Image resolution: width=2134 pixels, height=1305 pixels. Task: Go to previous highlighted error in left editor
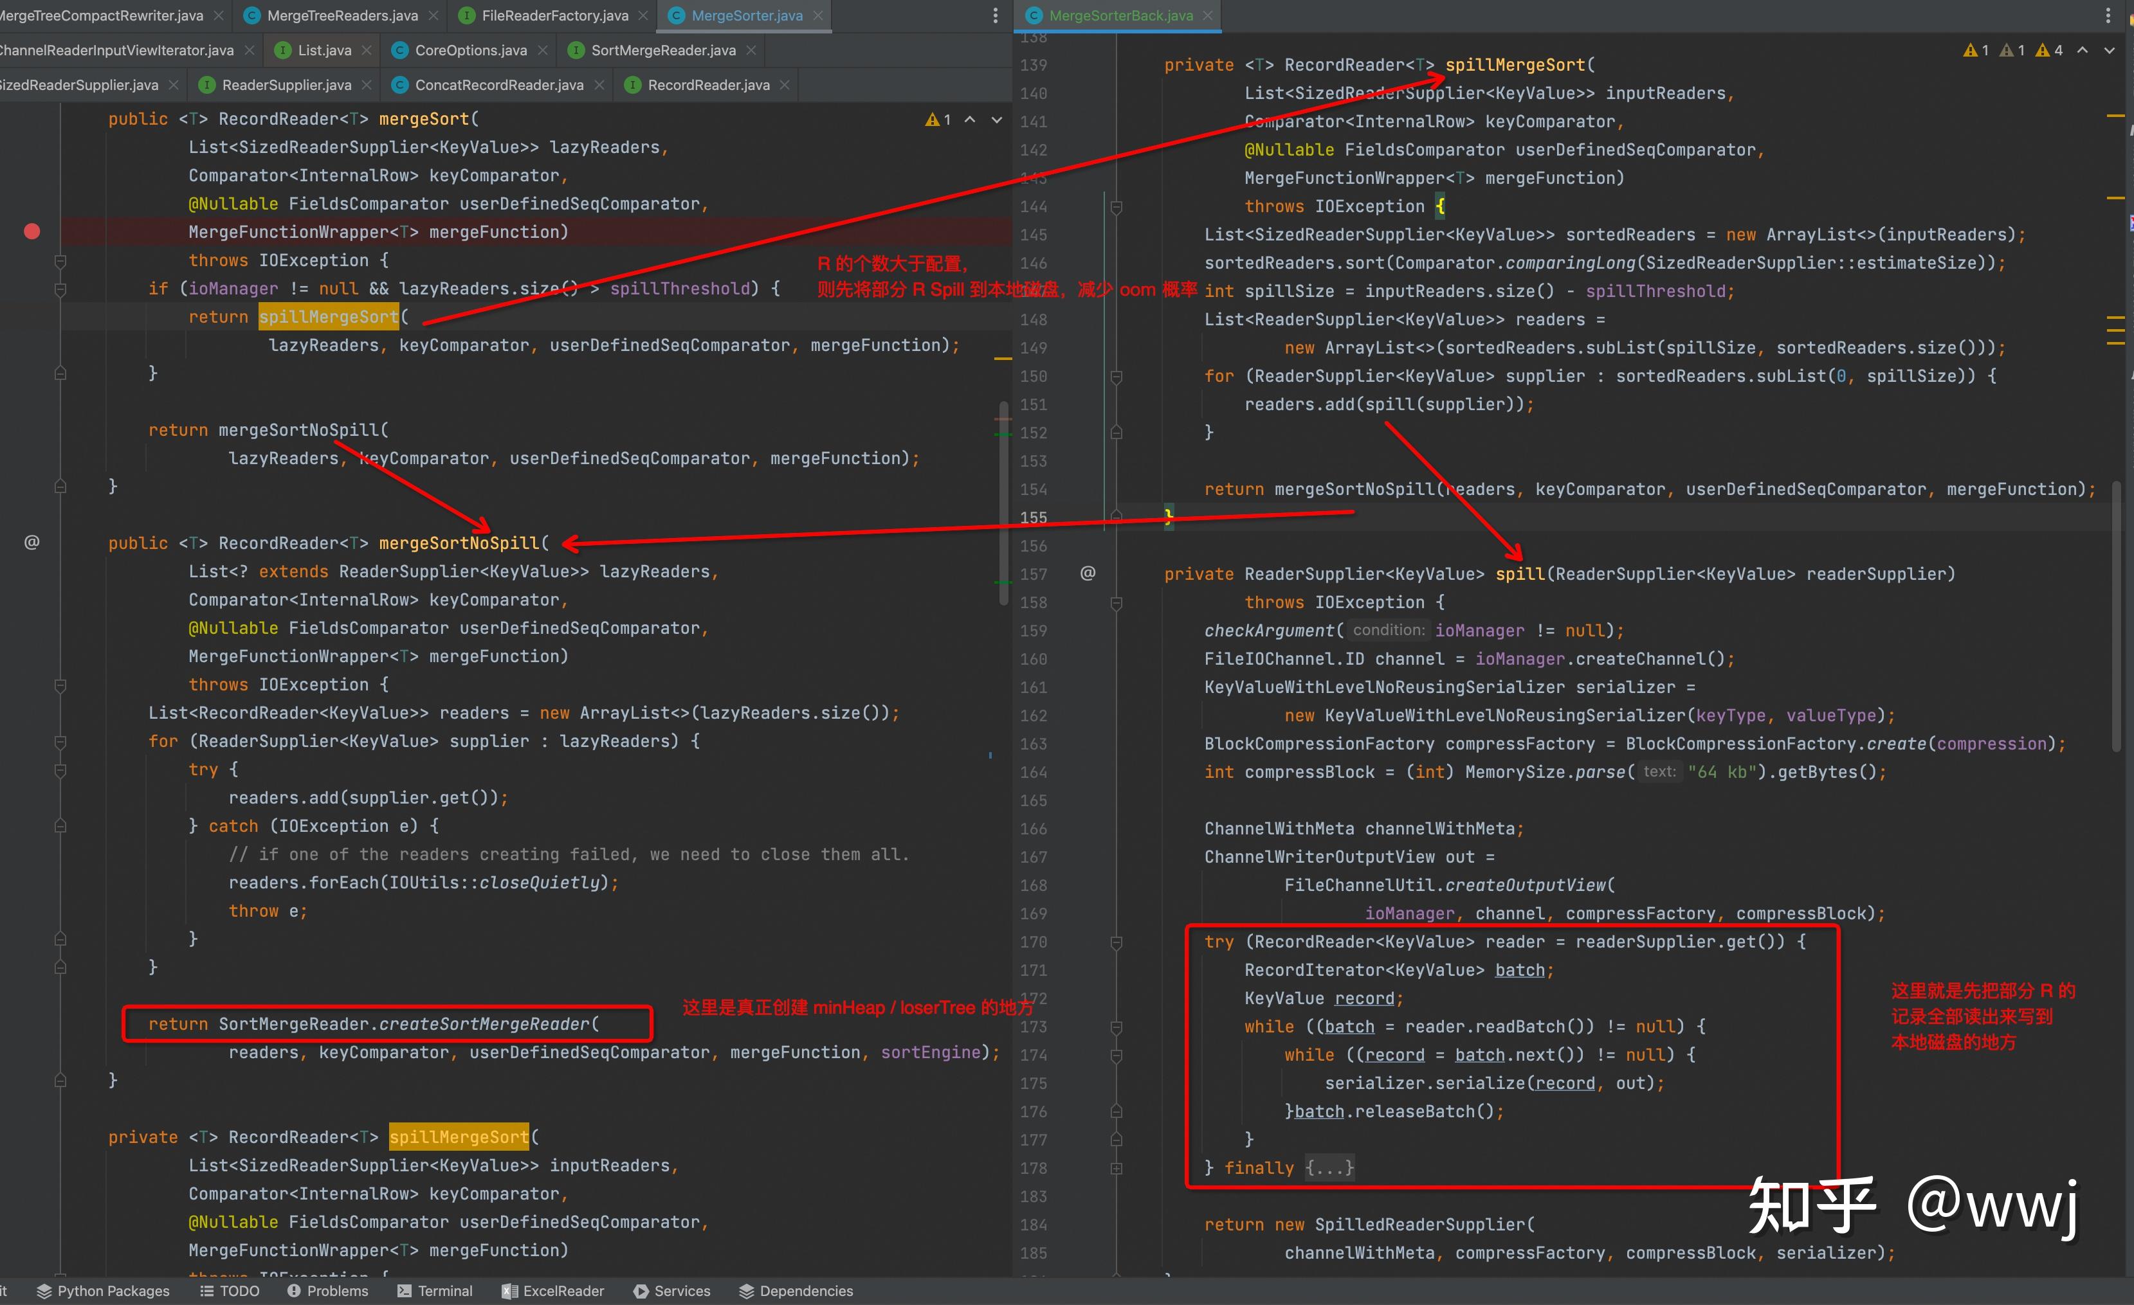(x=970, y=120)
